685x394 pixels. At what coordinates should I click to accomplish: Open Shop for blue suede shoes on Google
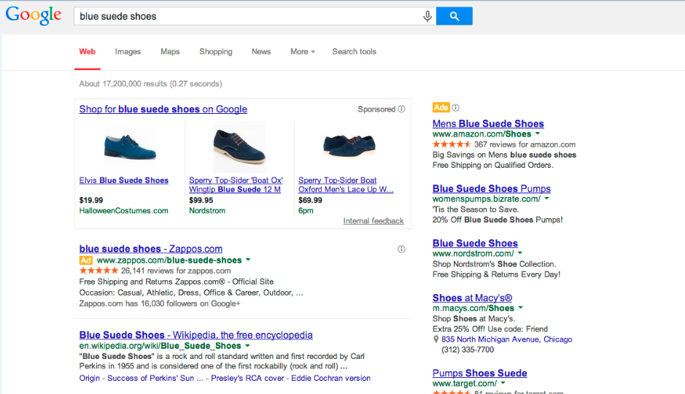pyautogui.click(x=163, y=109)
